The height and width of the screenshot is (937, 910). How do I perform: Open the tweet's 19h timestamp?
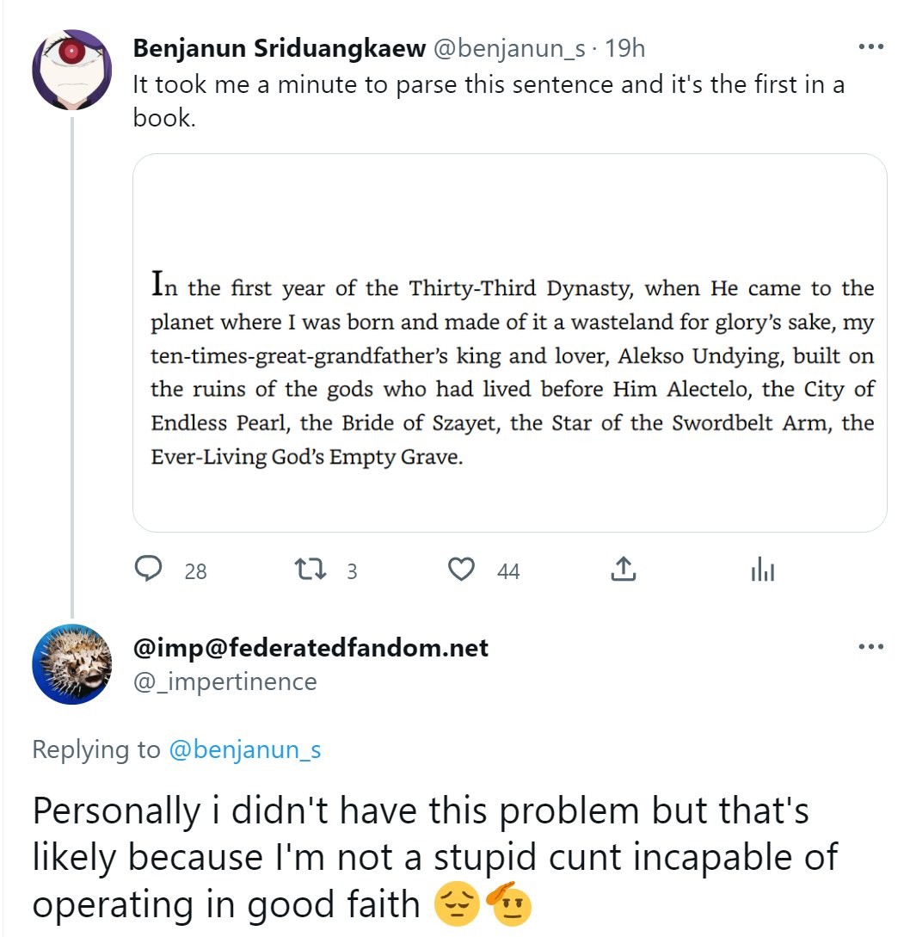624,49
